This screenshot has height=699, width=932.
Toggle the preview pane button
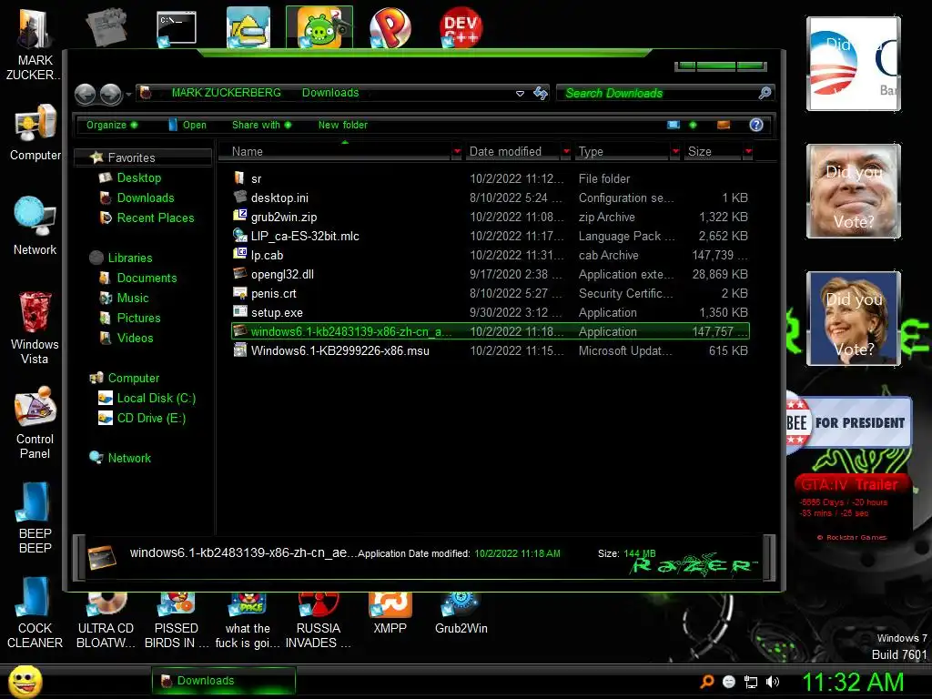coord(724,125)
